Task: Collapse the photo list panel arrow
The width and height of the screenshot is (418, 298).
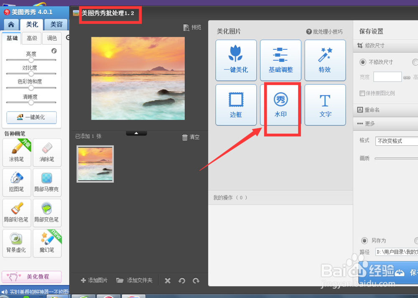Action: pos(136,132)
